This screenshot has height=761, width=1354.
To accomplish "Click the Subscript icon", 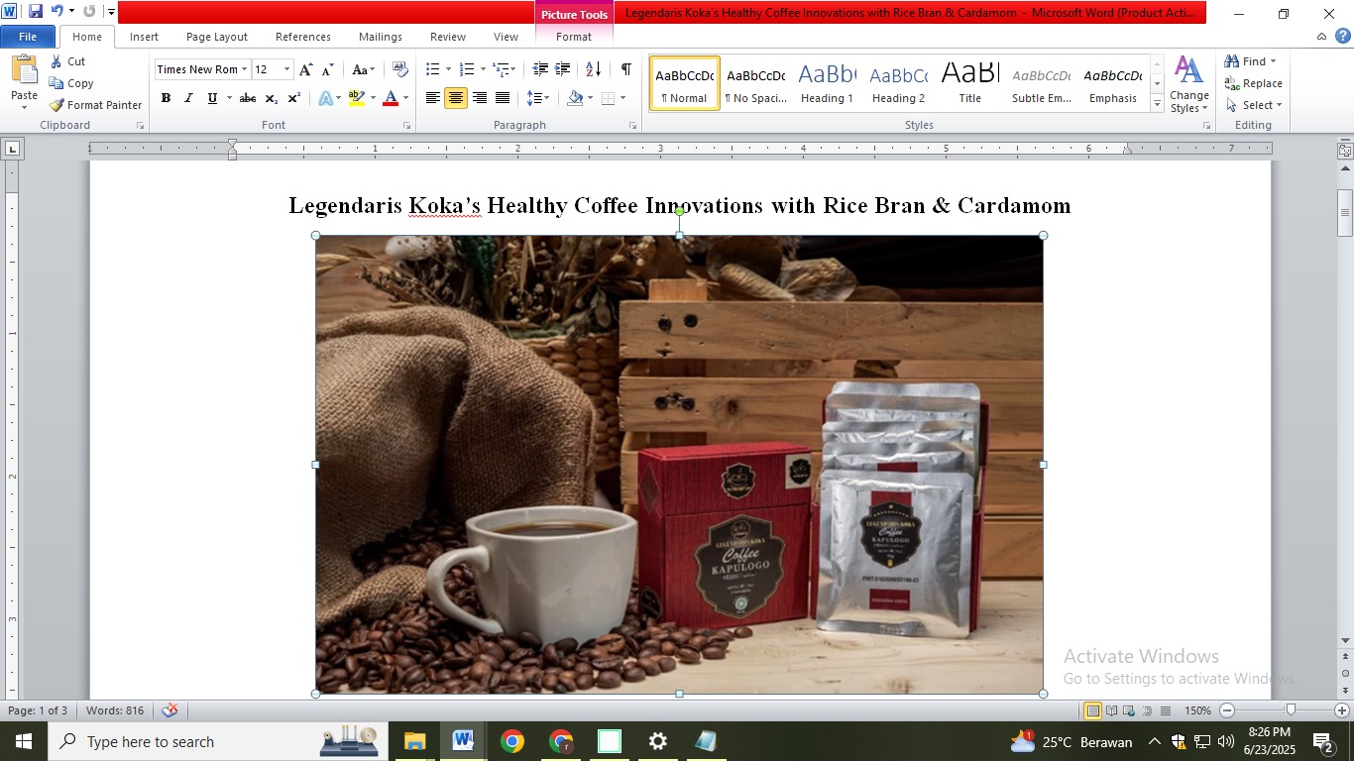I will point(272,98).
